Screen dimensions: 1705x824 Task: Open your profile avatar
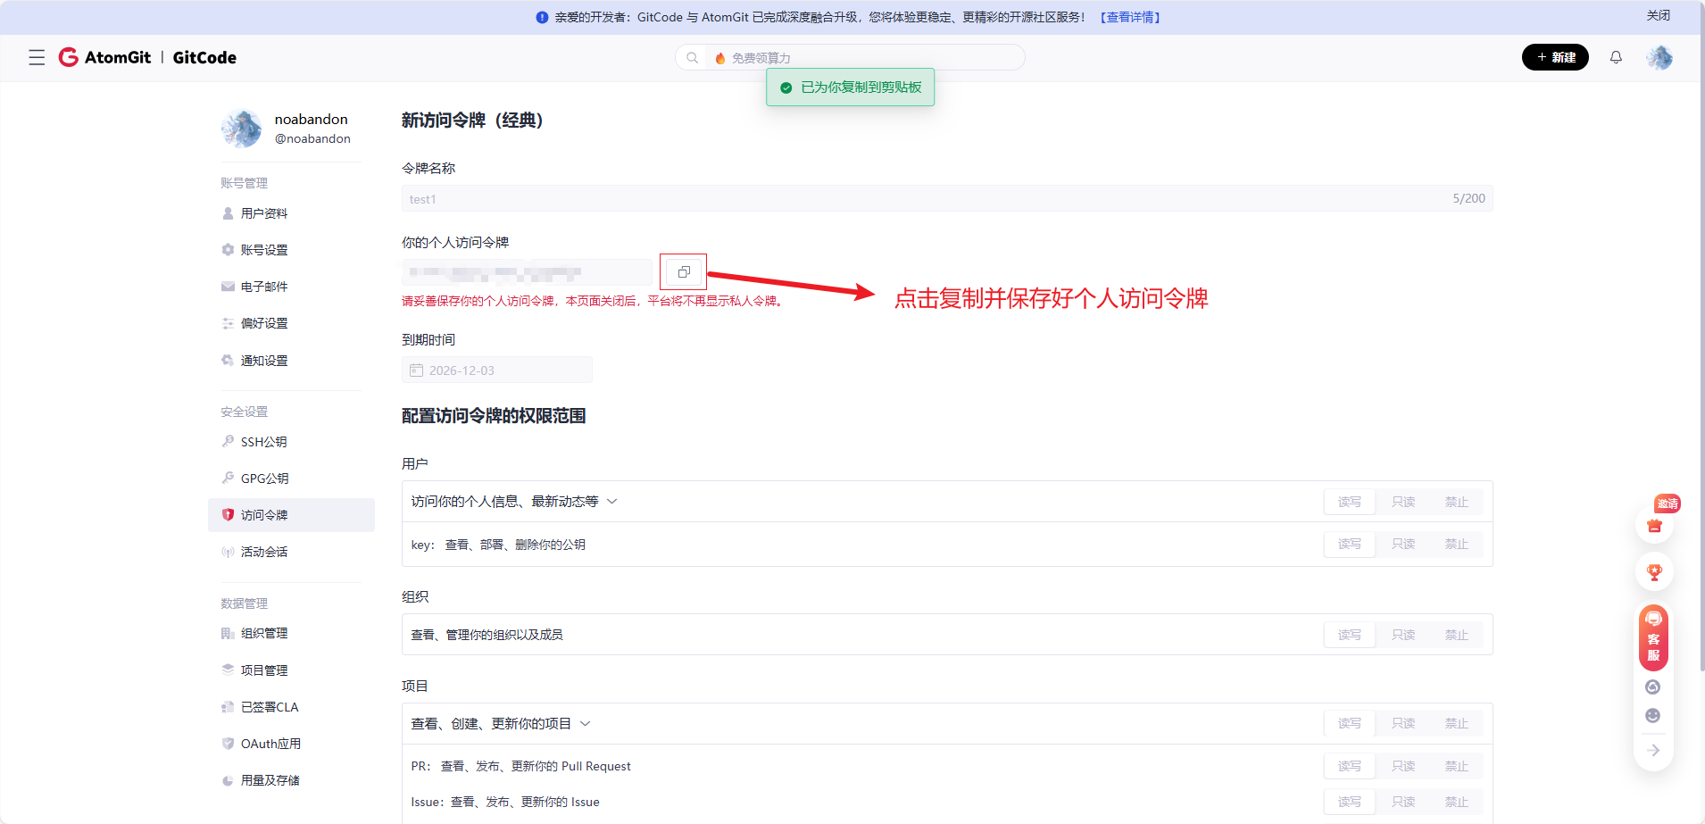1659,57
